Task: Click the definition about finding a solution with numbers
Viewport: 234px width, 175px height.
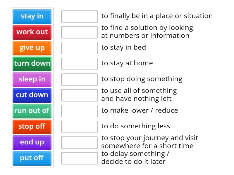Action: 147,32
